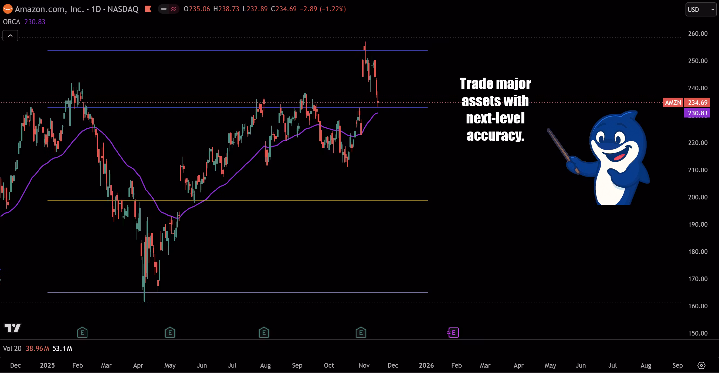Image resolution: width=719 pixels, height=373 pixels.
Task: Click the purple 230.83 ORCA price label
Action: (697, 113)
